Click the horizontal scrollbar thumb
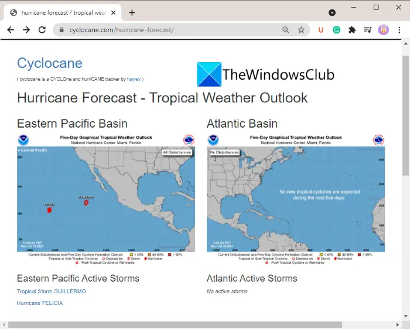410x329 pixels. coord(175,325)
